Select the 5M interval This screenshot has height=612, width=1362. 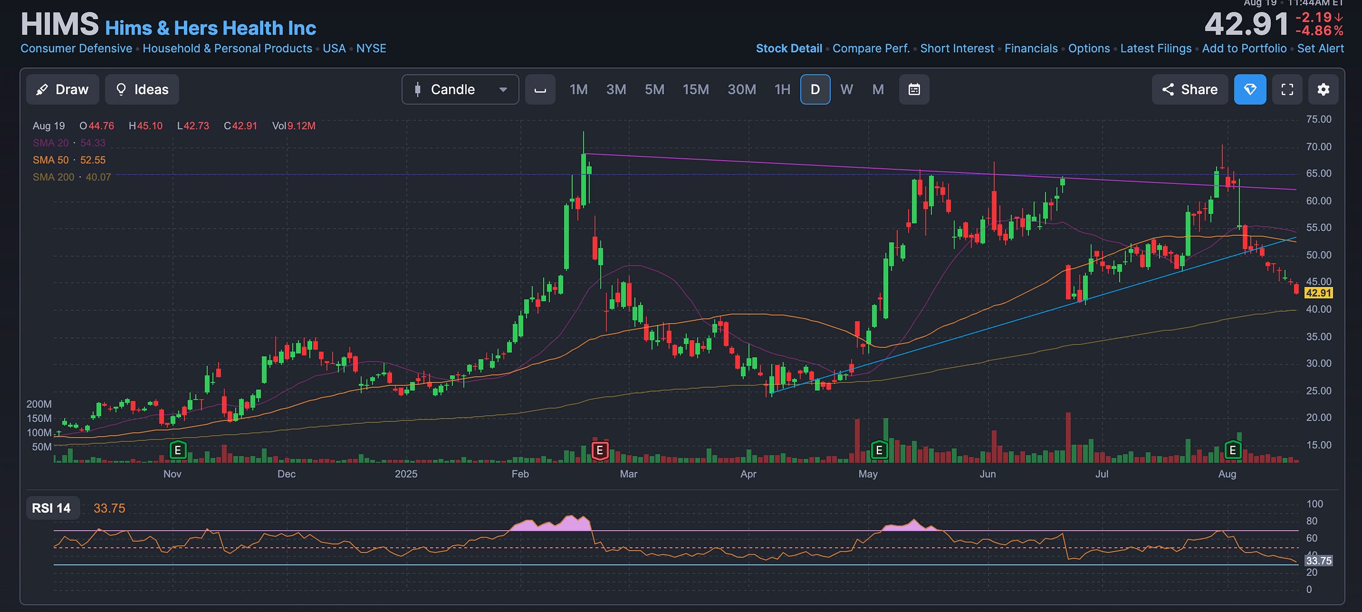(x=654, y=90)
